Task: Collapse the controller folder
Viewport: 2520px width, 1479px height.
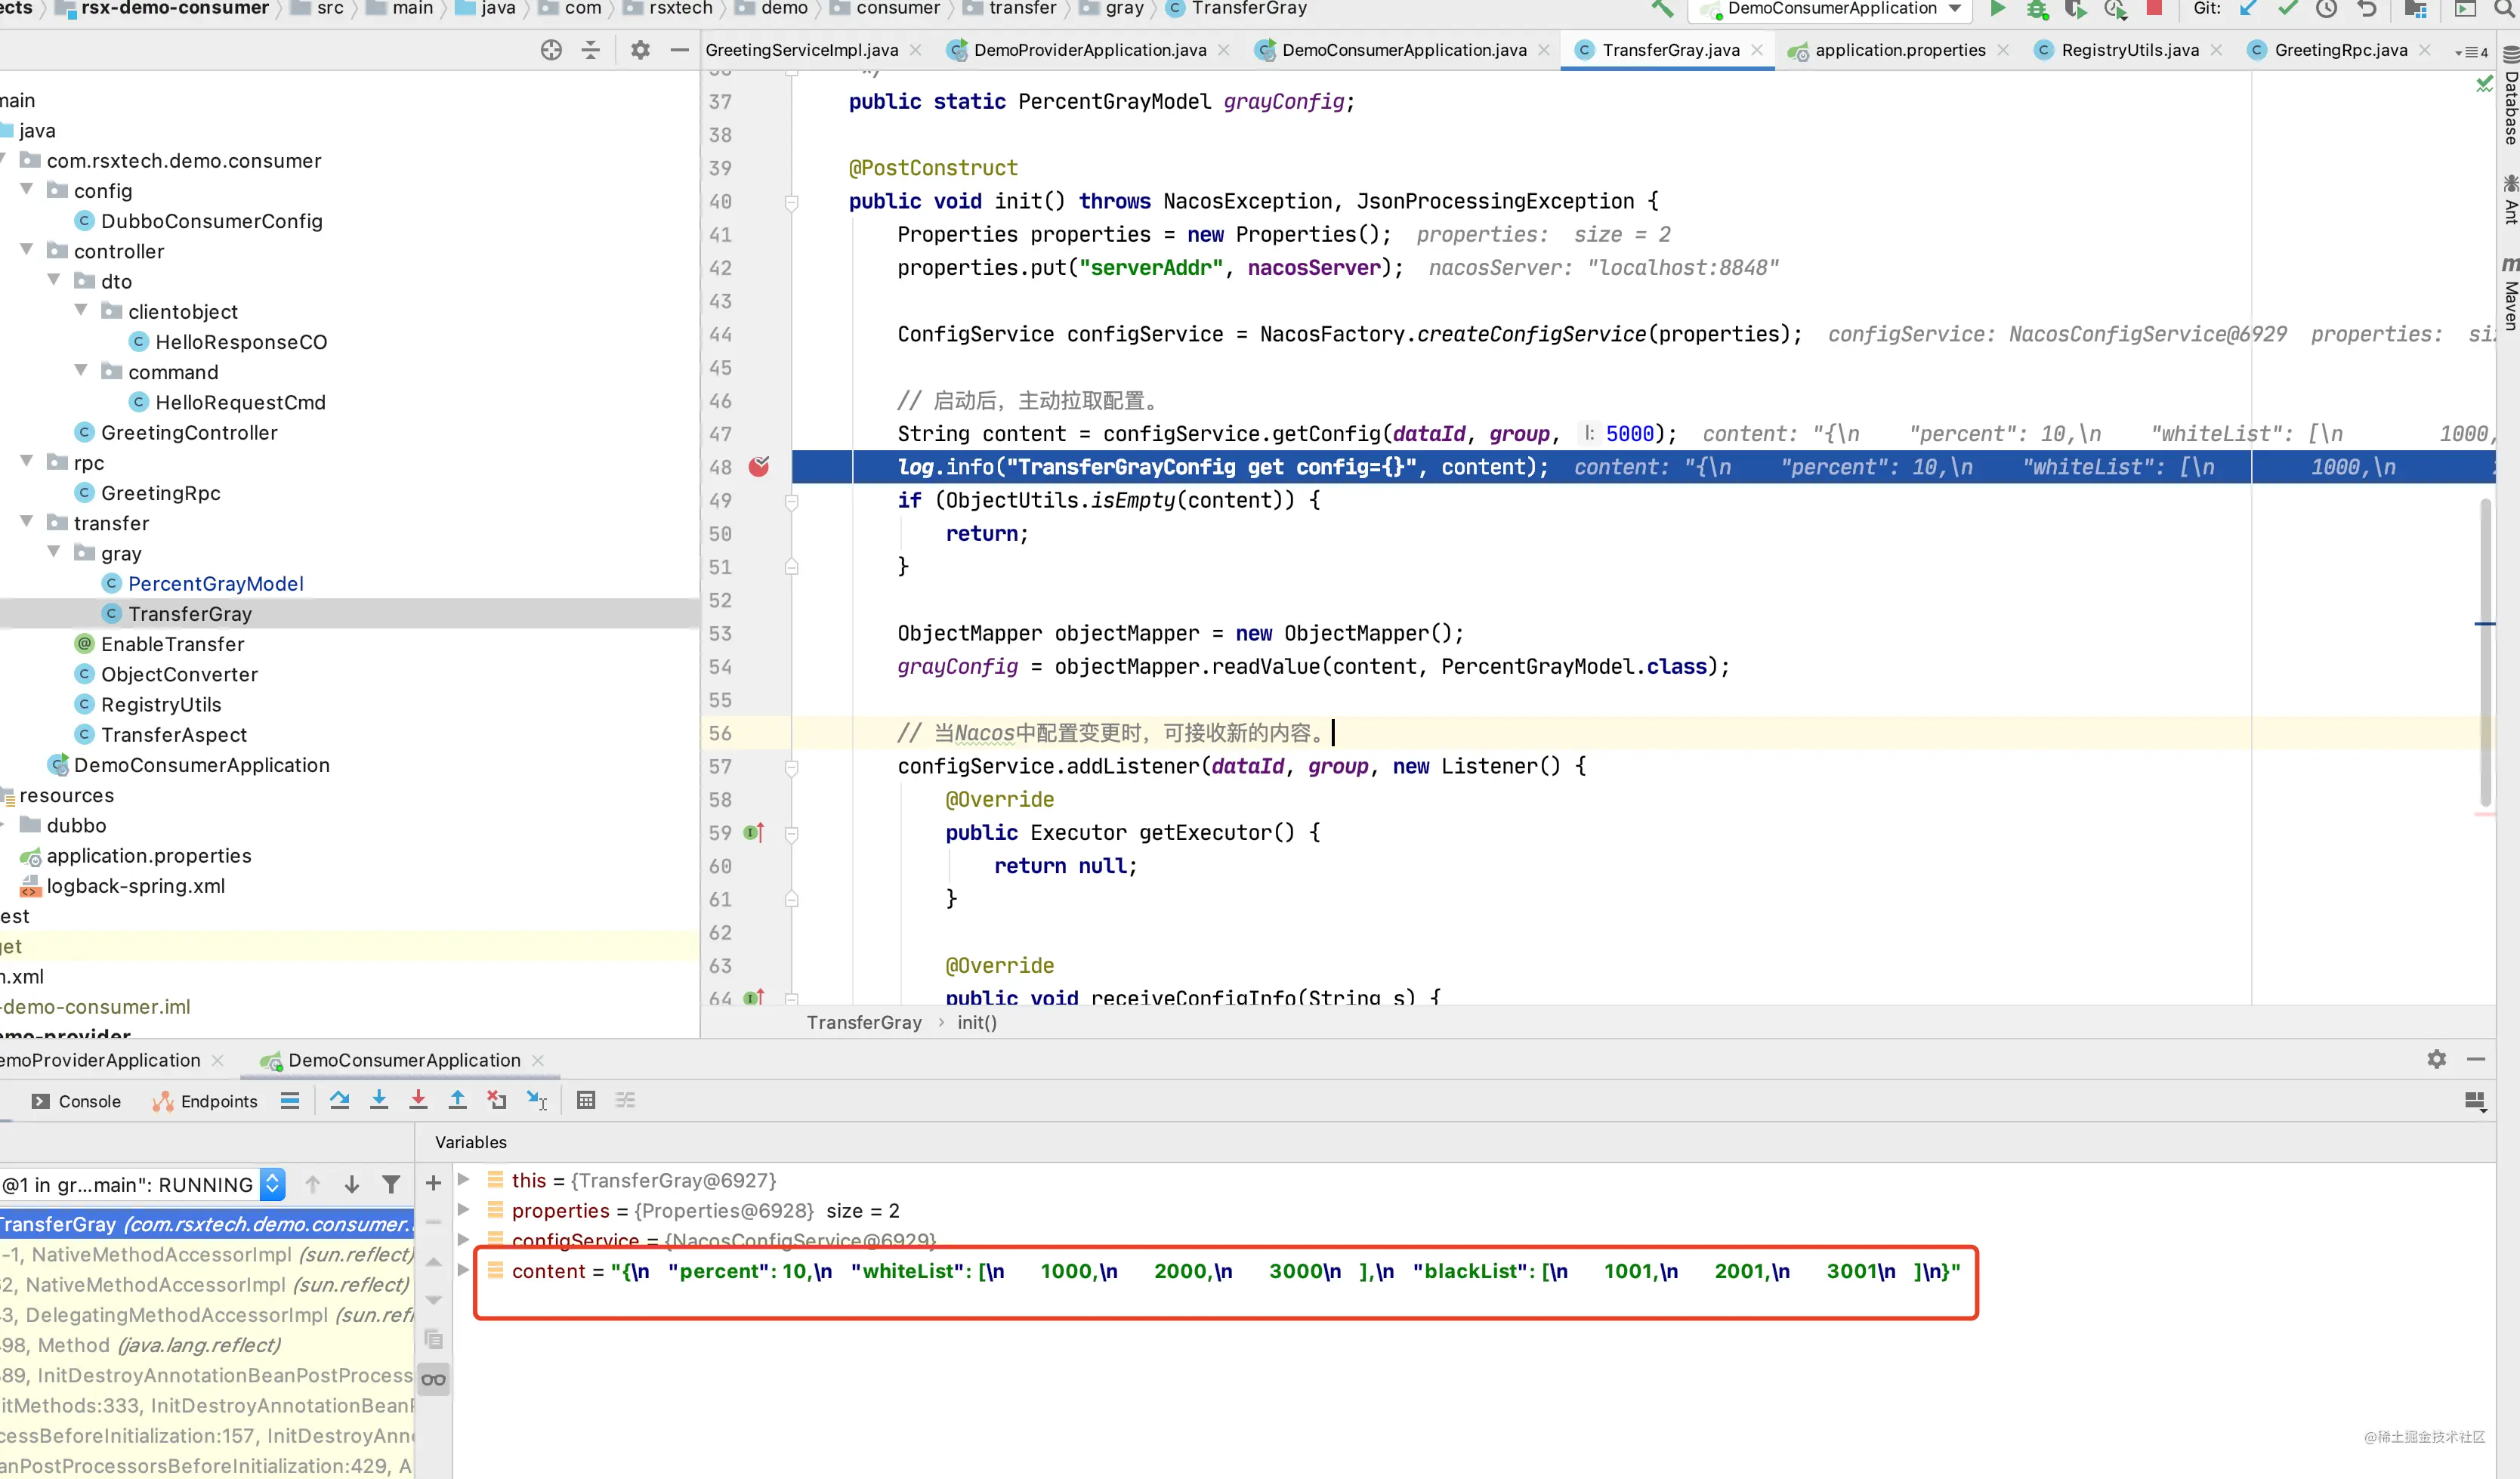Action: 27,249
